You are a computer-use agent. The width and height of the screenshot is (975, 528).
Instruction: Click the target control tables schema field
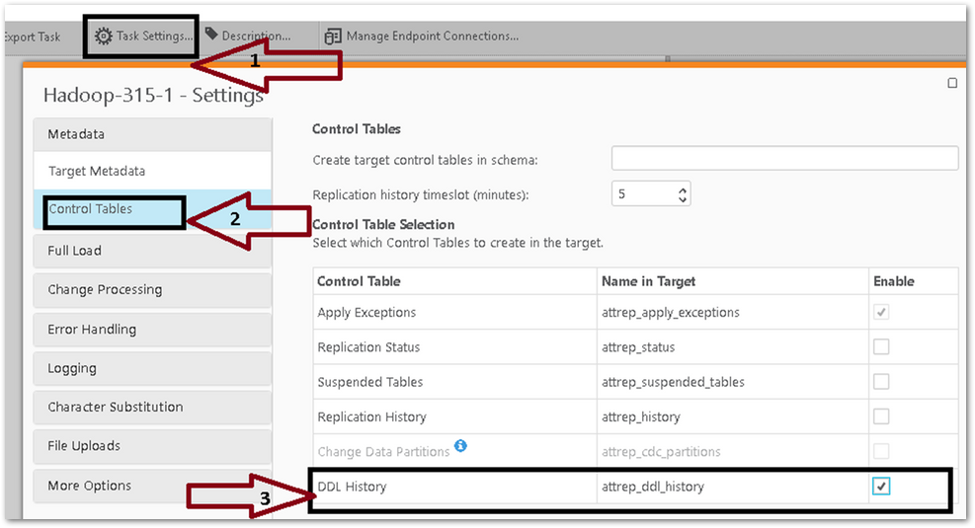point(784,159)
